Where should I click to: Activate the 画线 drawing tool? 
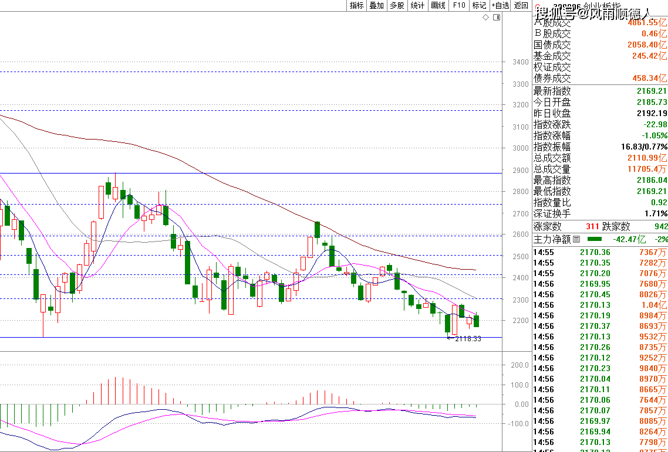point(438,5)
